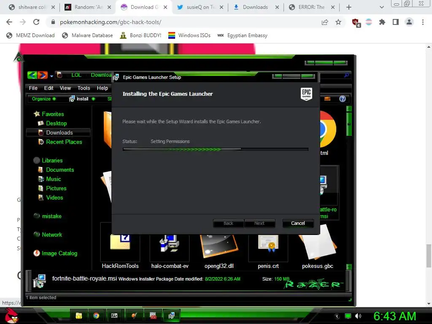Click Explorer's blue help question icon
The height and width of the screenshot is (324, 432).
tap(342, 99)
